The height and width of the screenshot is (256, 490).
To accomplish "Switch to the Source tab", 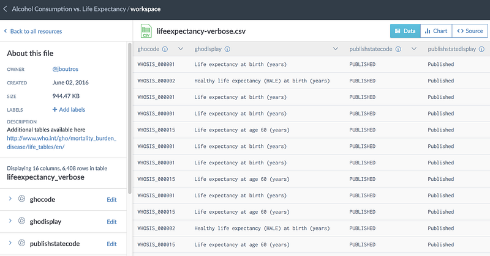I will pos(470,31).
